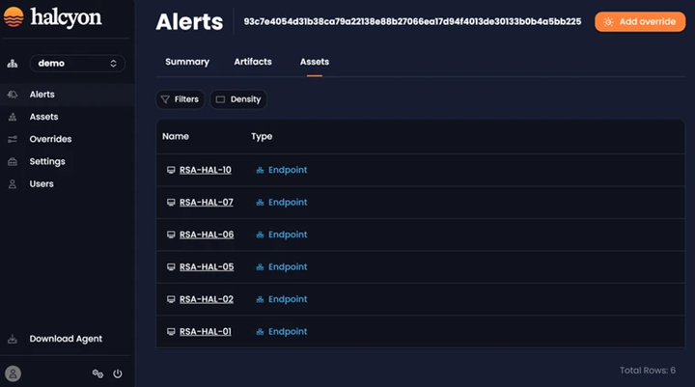This screenshot has width=695, height=387.
Task: Open the demo tenant dropdown
Action: click(x=77, y=64)
